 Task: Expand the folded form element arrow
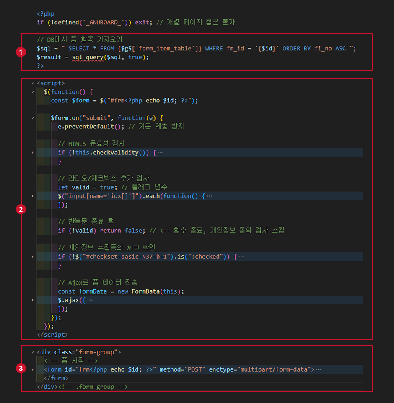(32, 369)
